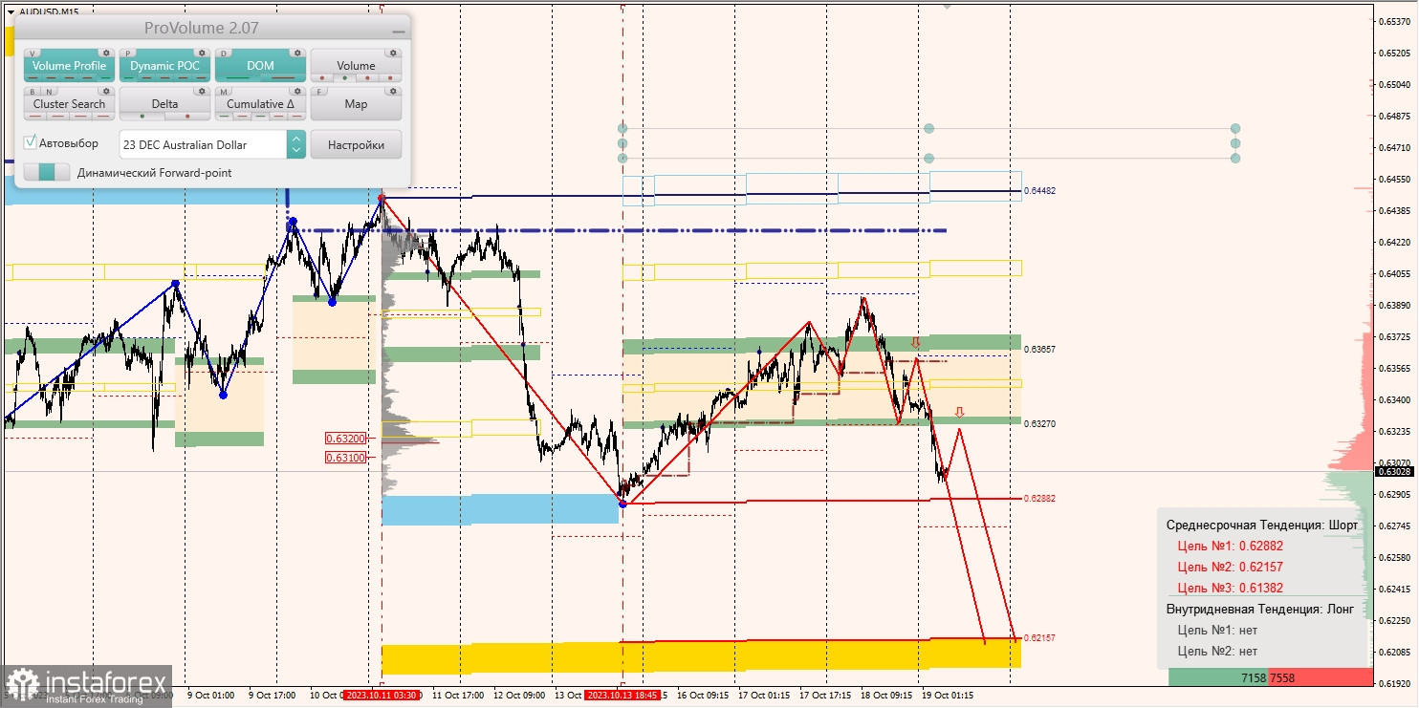This screenshot has width=1419, height=708.
Task: Toggle Dynamic POC indicator
Action: coord(164,66)
